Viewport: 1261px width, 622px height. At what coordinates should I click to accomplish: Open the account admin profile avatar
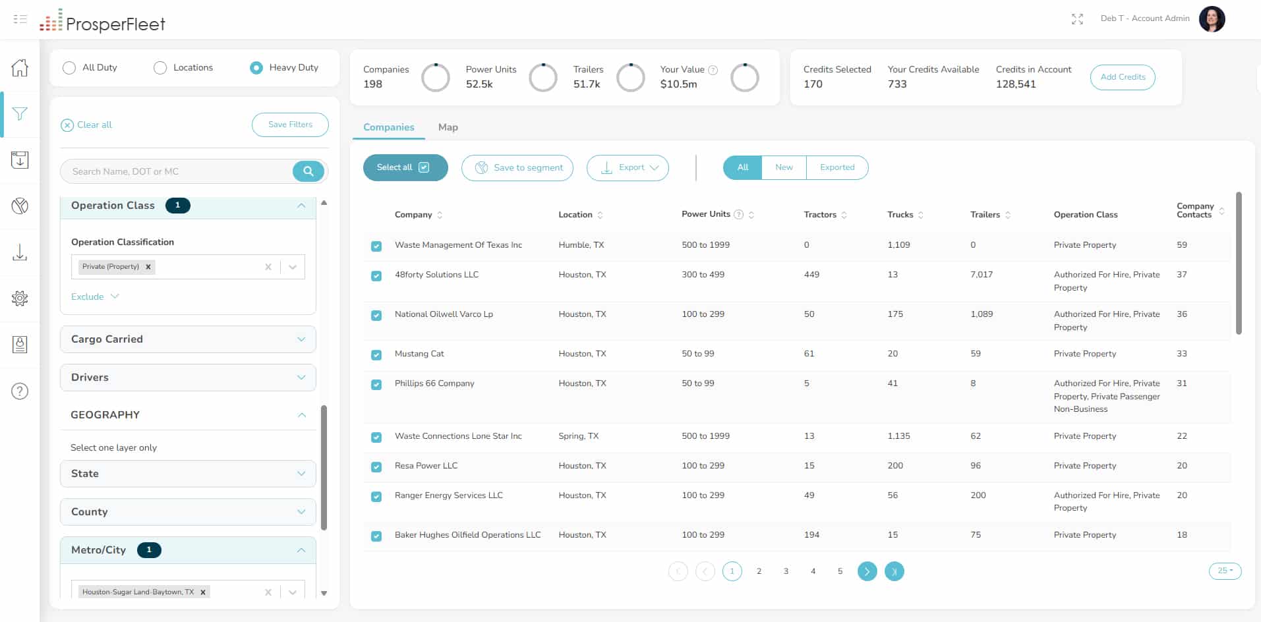pos(1212,19)
